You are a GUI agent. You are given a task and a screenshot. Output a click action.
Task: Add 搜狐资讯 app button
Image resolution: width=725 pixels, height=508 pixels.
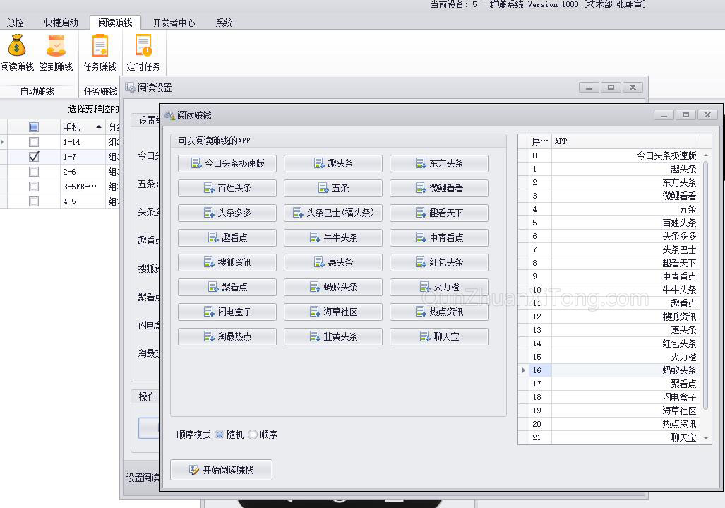click(227, 262)
